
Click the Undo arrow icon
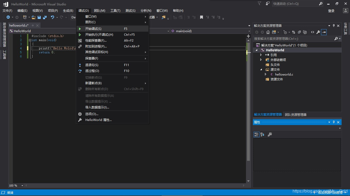tap(53, 17)
